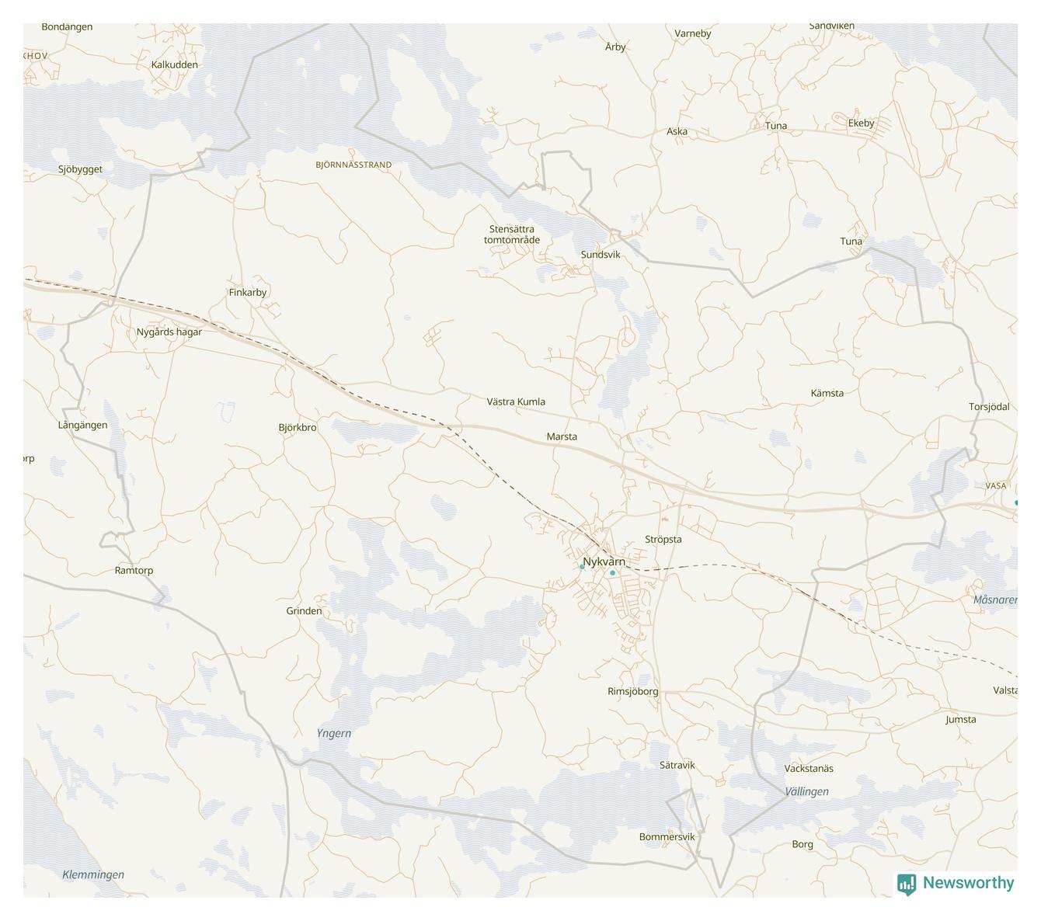
Task: Click the teal marker left of Nykvarn
Action: (582, 567)
